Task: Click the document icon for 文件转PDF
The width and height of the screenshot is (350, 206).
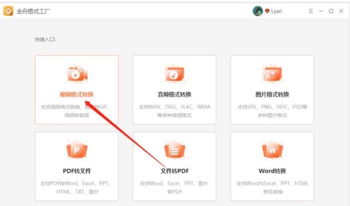Action: click(174, 151)
